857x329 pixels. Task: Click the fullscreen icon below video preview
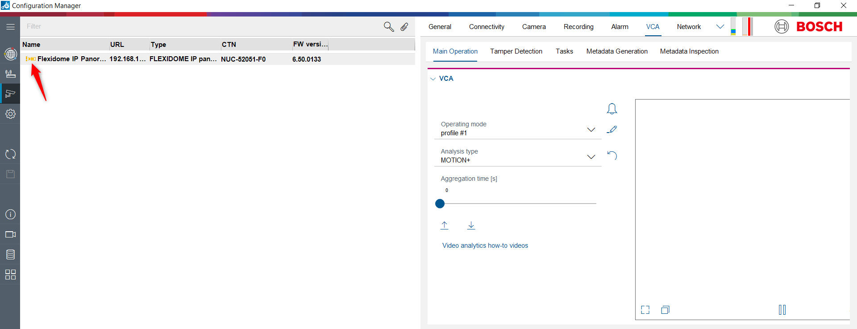(x=645, y=310)
